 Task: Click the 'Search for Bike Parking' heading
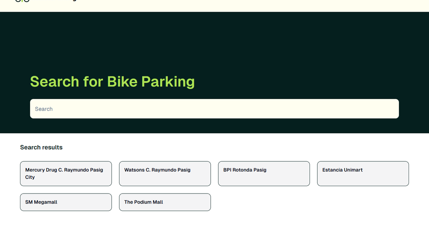pyautogui.click(x=112, y=81)
